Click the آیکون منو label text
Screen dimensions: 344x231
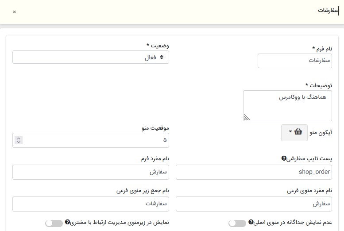322,132
